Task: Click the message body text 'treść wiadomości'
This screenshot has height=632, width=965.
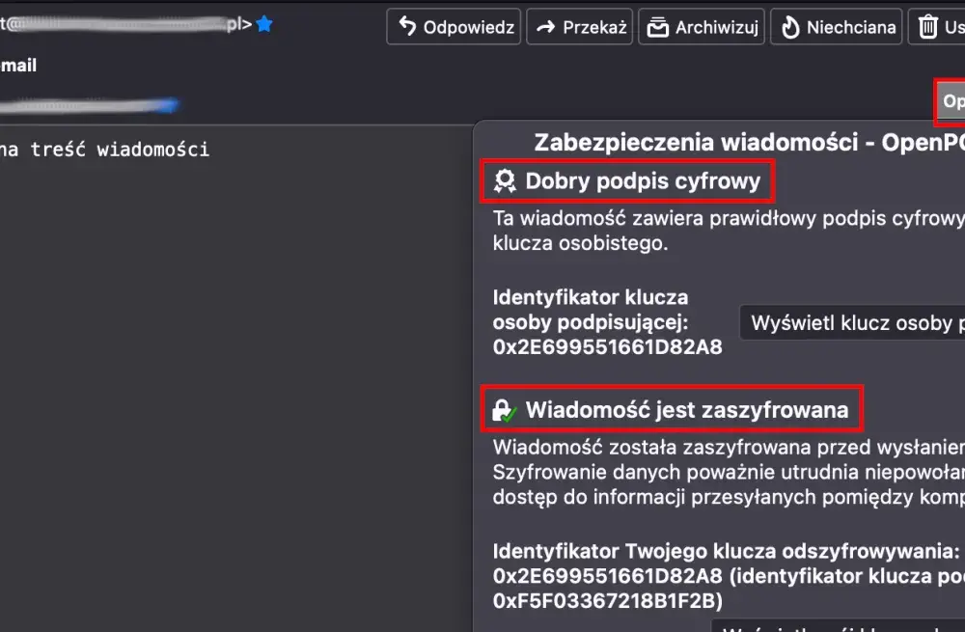Action: [120, 150]
